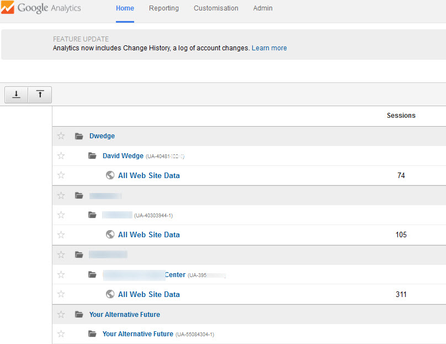The height and width of the screenshot is (344, 446).
Task: Click the FEATURE UPDATE heading
Action: [x=81, y=39]
